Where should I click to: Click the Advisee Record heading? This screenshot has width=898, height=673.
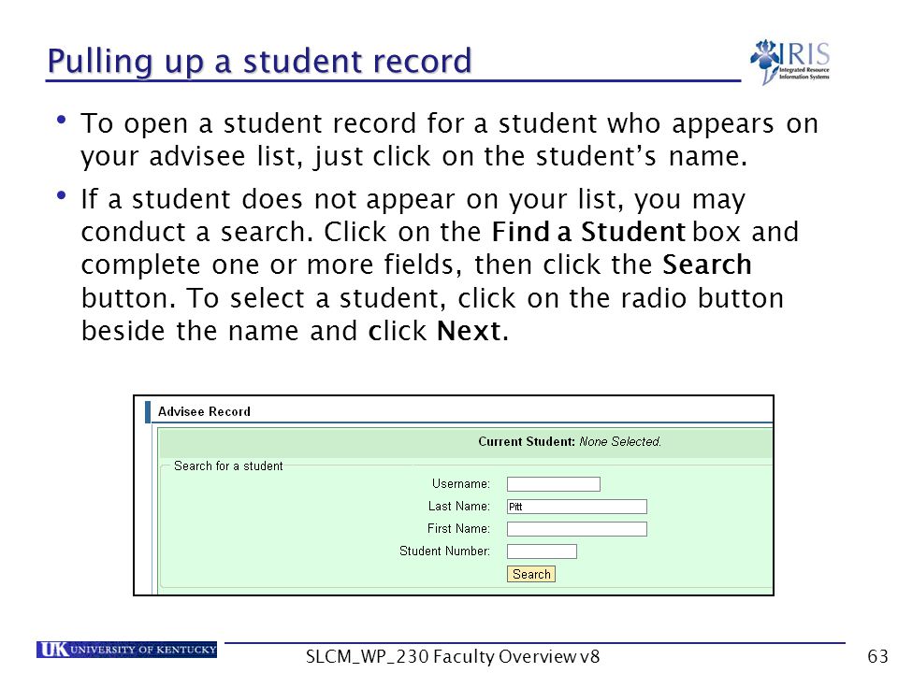204,411
